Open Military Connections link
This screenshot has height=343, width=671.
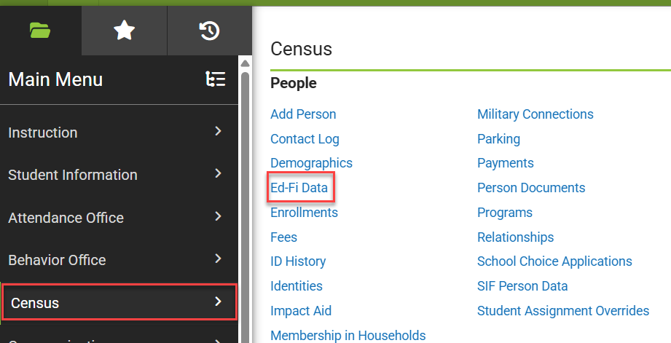535,114
